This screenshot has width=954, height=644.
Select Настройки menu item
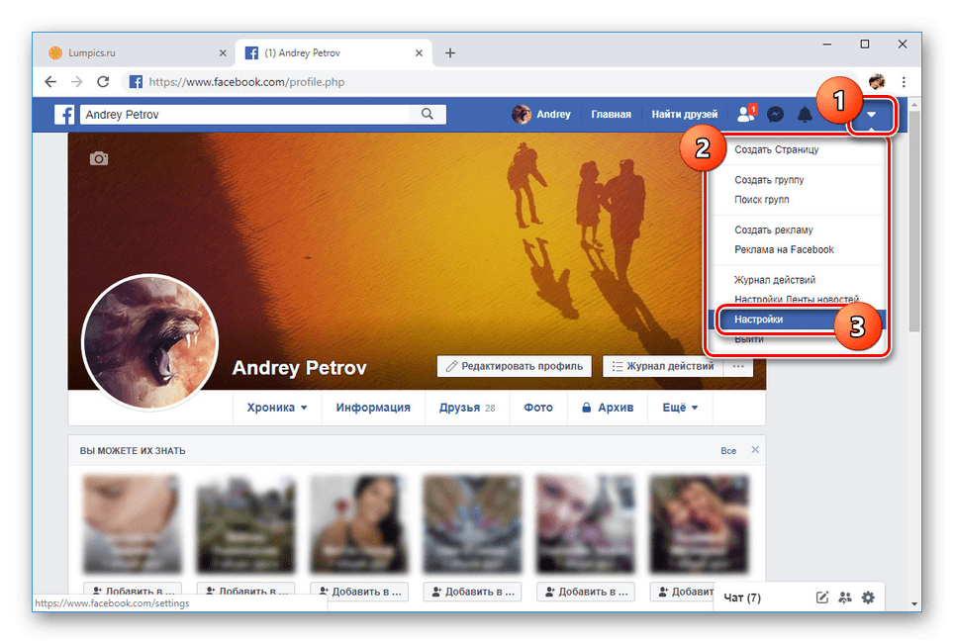[x=758, y=320]
